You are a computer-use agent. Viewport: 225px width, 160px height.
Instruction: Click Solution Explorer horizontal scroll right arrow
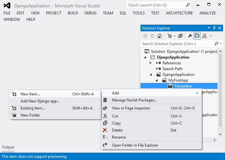215,140
